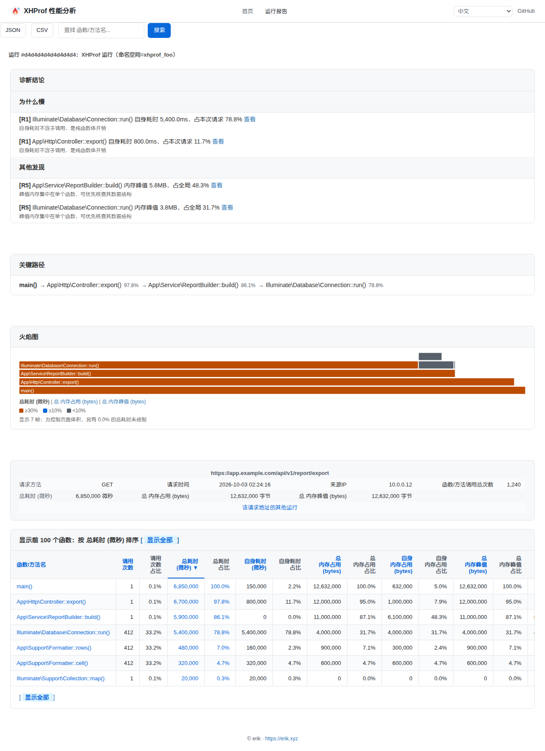Click the XHProf flame logo icon
The width and height of the screenshot is (545, 751).
click(16, 11)
